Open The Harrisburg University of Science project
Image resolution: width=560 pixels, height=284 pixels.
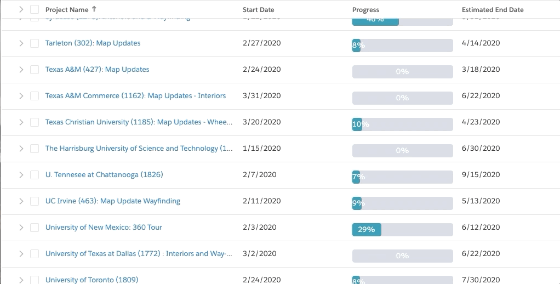click(x=139, y=148)
